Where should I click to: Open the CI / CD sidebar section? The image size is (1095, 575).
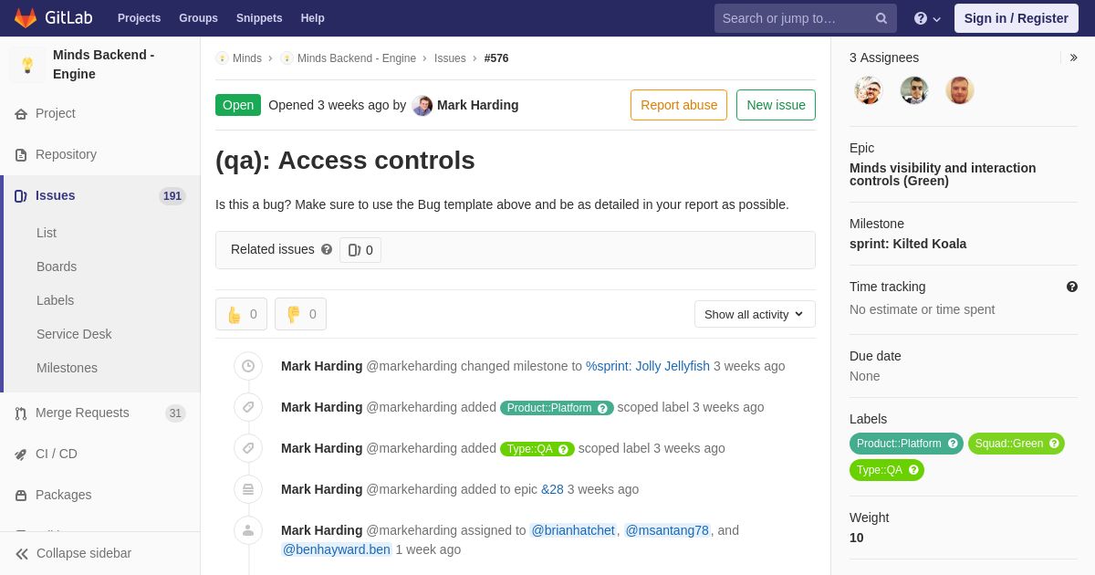coord(56,454)
